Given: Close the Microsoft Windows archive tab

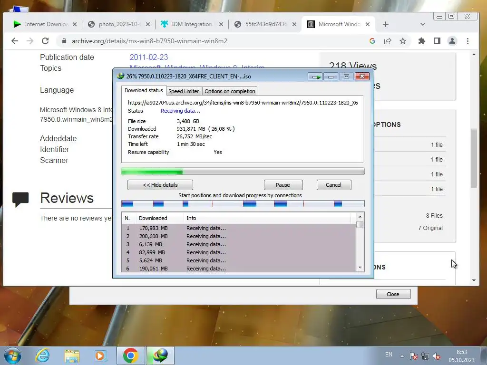Looking at the screenshot, I should 368,24.
